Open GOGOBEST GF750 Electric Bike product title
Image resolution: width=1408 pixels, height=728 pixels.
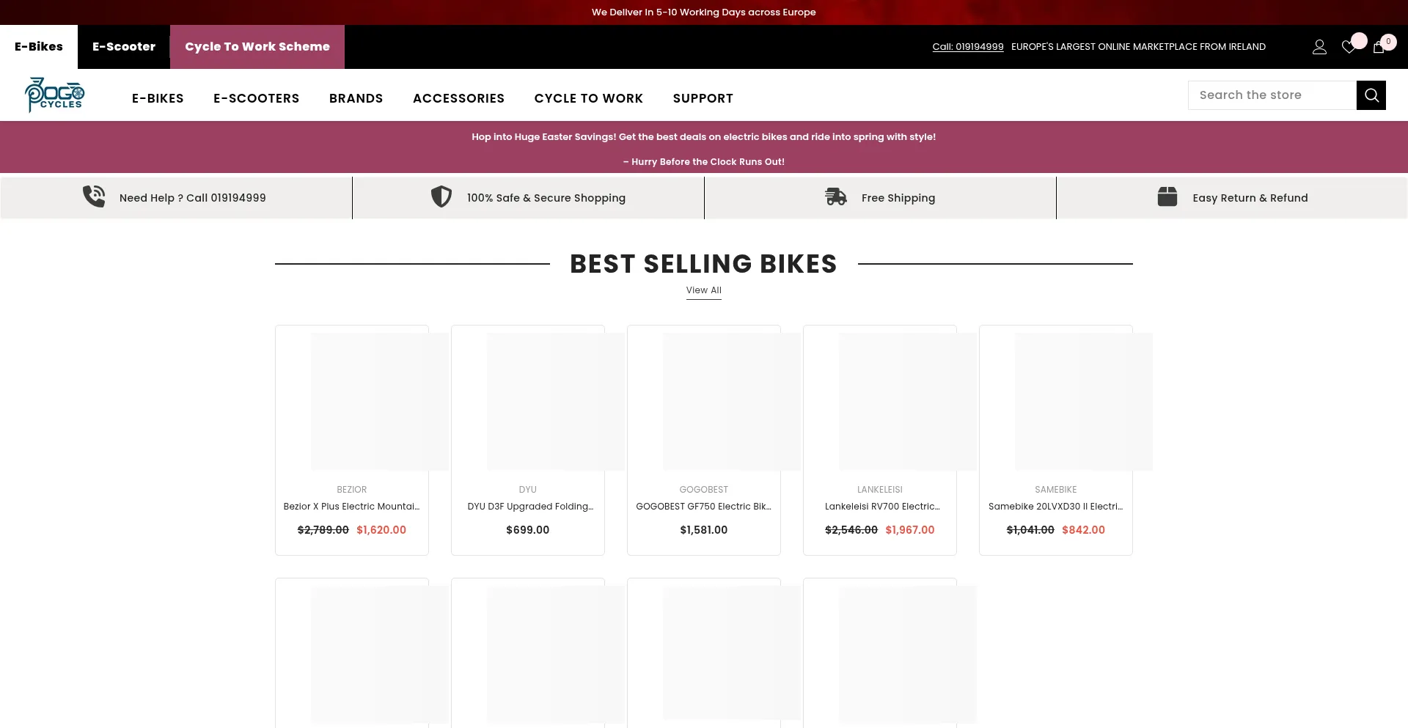(x=704, y=507)
